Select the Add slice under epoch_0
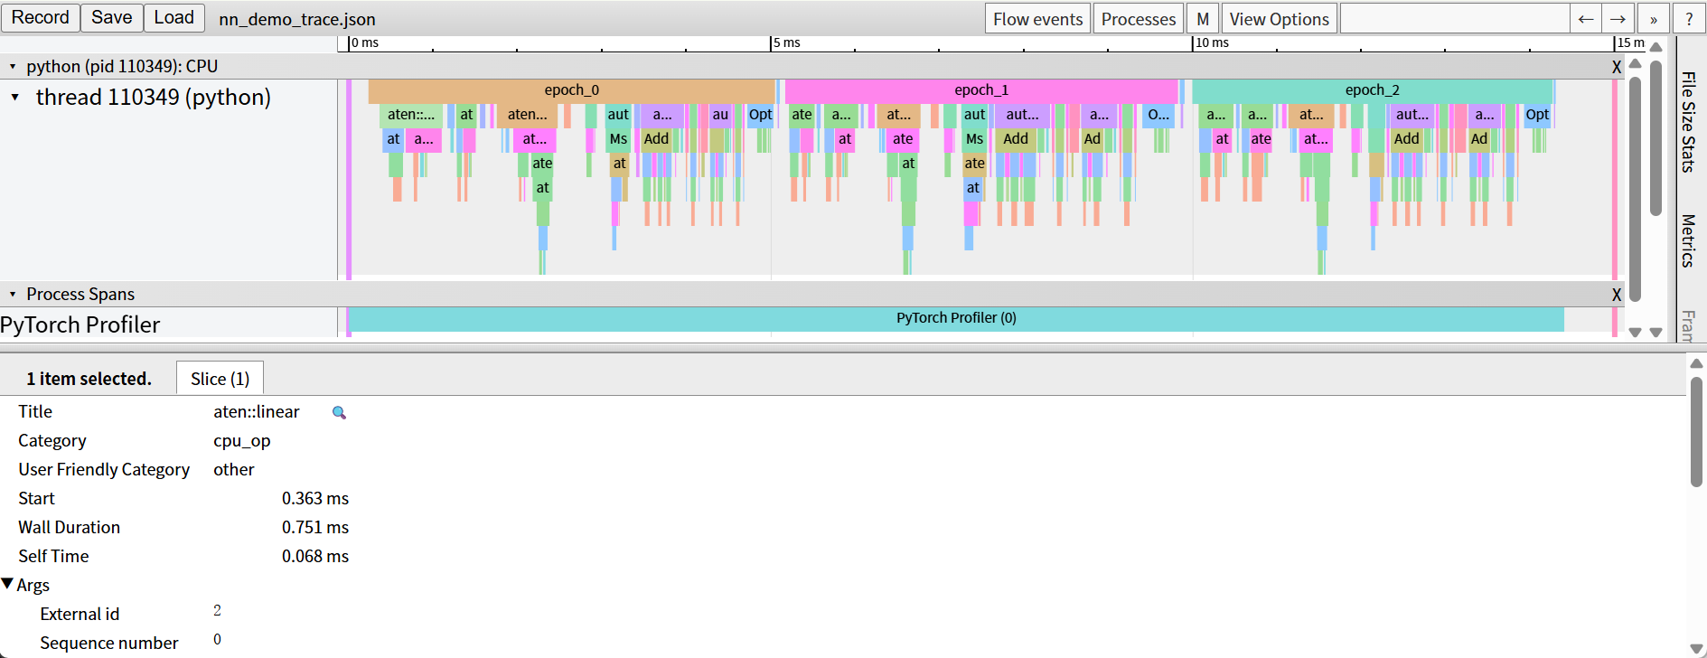The width and height of the screenshot is (1707, 658). click(x=656, y=139)
